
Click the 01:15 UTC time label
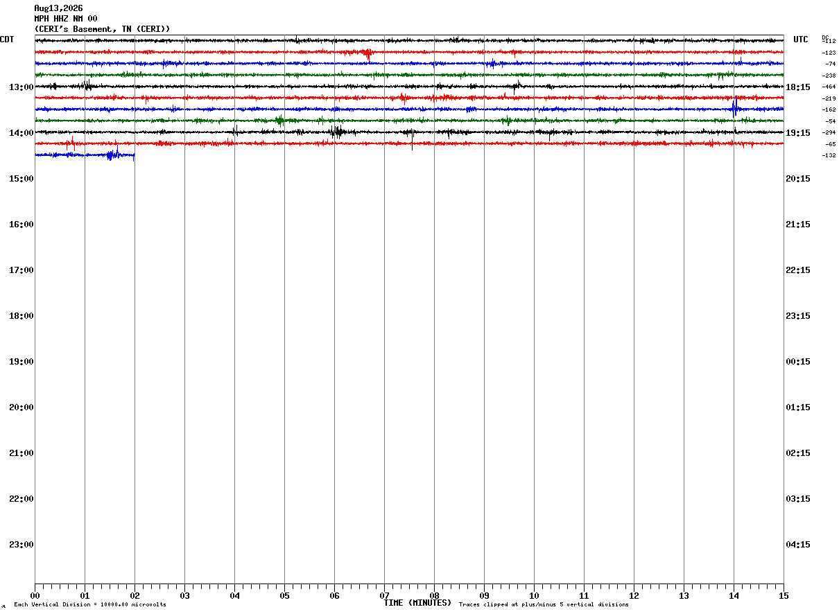coord(798,407)
